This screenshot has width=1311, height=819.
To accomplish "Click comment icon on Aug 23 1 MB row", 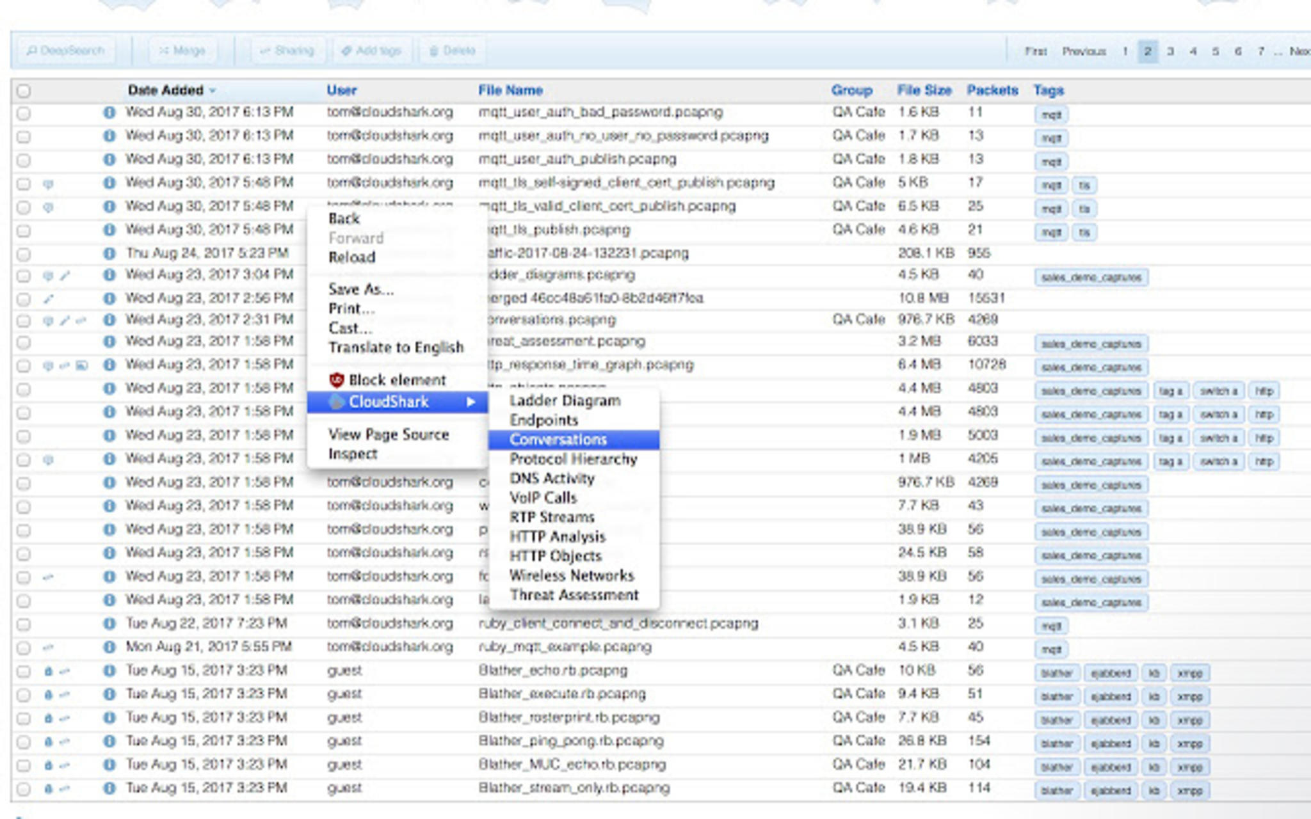I will tap(48, 459).
